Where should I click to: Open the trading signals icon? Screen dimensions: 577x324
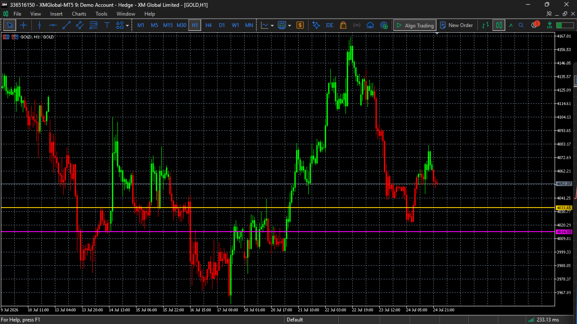[357, 25]
